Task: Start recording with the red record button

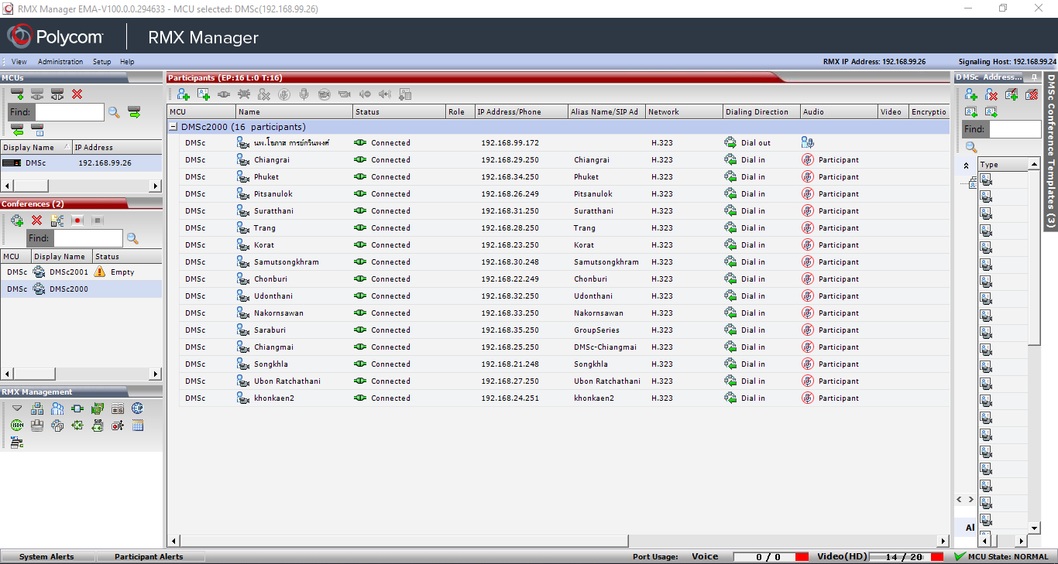Action: point(77,220)
